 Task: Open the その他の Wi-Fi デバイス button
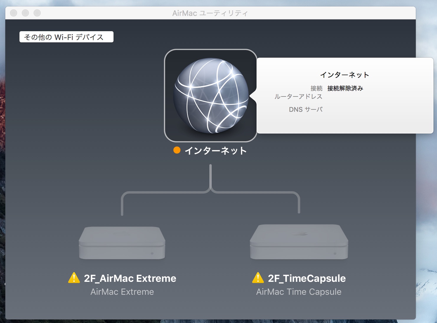pyautogui.click(x=66, y=37)
